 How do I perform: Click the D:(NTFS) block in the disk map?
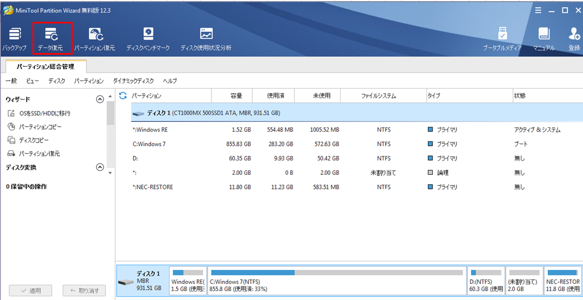pos(486,280)
